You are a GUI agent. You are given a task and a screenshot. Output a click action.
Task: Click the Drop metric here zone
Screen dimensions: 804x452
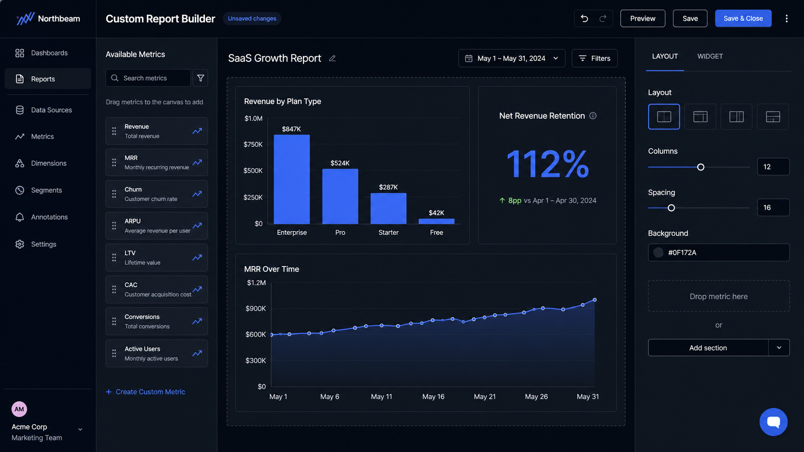coord(719,296)
